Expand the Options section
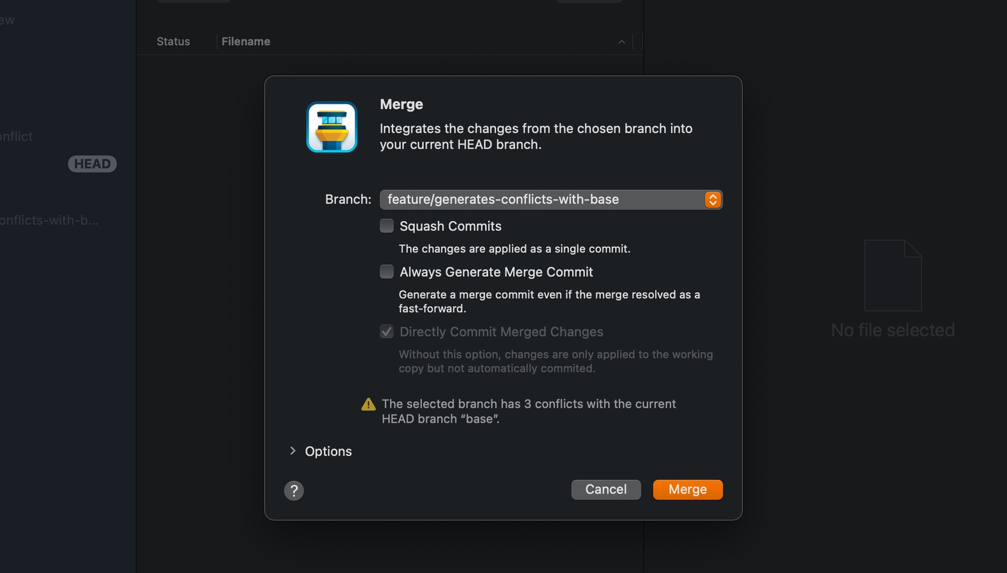 point(293,451)
